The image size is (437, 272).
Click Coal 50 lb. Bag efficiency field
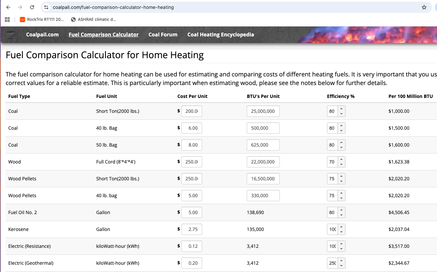coord(333,145)
